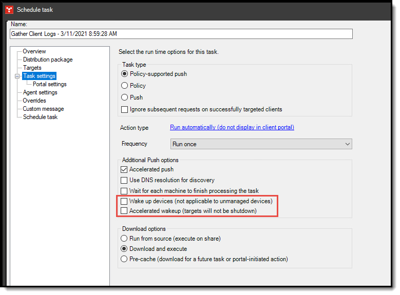
Task: Collapse the Task settings tree node
Action: [17, 76]
